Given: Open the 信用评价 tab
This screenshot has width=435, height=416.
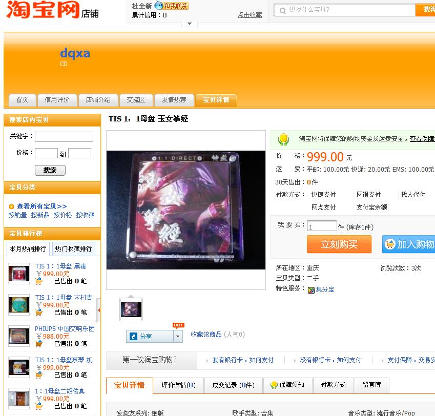Looking at the screenshot, I should pos(57,100).
